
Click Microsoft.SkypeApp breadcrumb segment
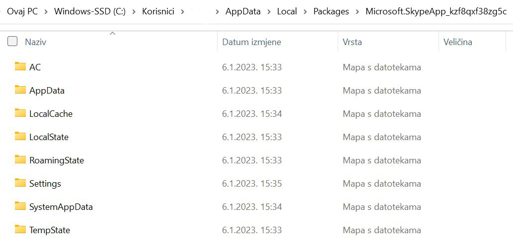click(x=436, y=11)
